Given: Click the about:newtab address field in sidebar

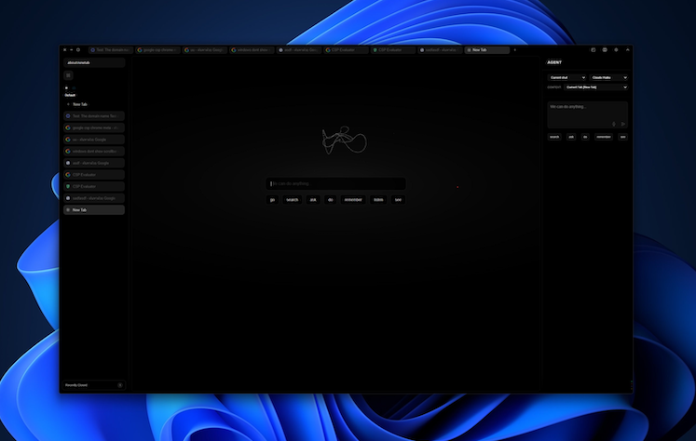Looking at the screenshot, I should click(x=94, y=63).
